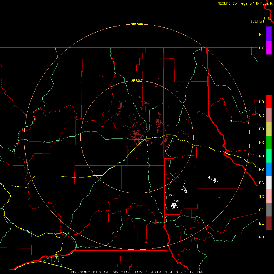
Task: Click the DS legend label
Action: point(261,183)
